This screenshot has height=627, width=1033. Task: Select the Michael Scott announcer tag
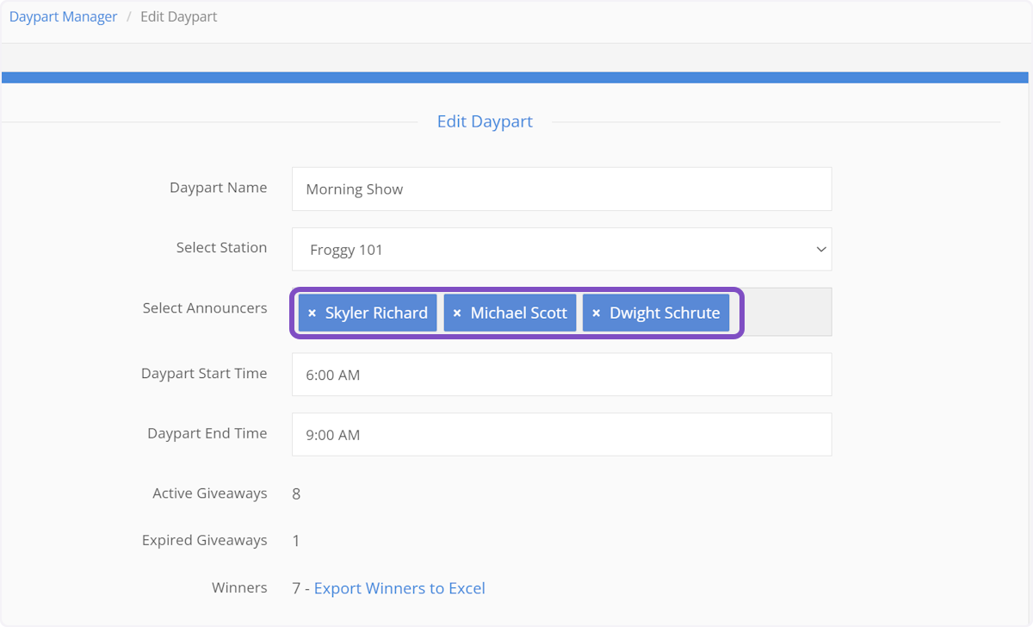click(518, 313)
